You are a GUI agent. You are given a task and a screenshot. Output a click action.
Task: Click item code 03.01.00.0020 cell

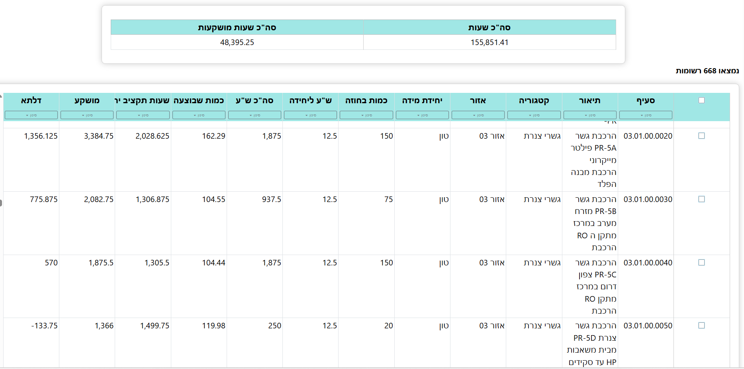click(x=648, y=136)
